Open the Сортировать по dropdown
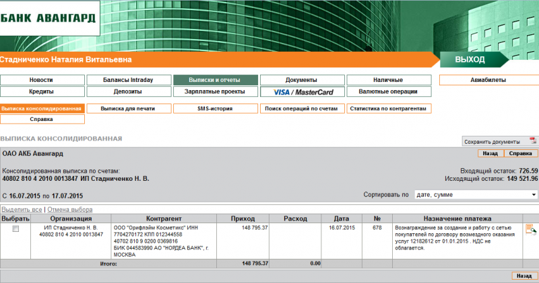The width and height of the screenshot is (539, 283). click(x=476, y=194)
